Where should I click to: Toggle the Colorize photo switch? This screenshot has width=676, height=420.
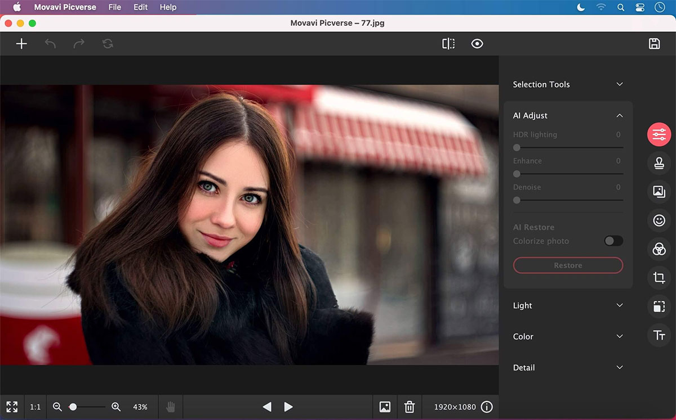pos(613,241)
